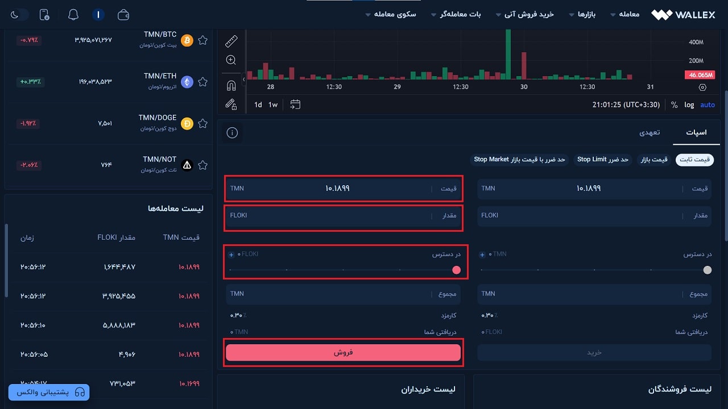Collapse the chart drawing toolbar arrow
This screenshot has height=409, width=728.
244,80
